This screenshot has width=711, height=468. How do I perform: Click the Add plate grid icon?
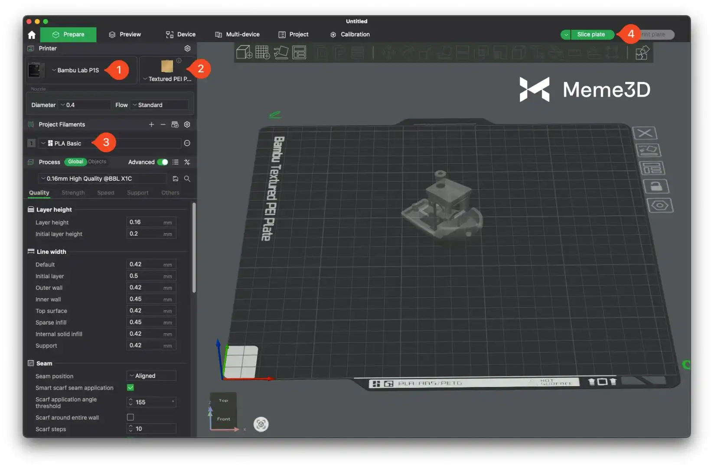click(262, 52)
